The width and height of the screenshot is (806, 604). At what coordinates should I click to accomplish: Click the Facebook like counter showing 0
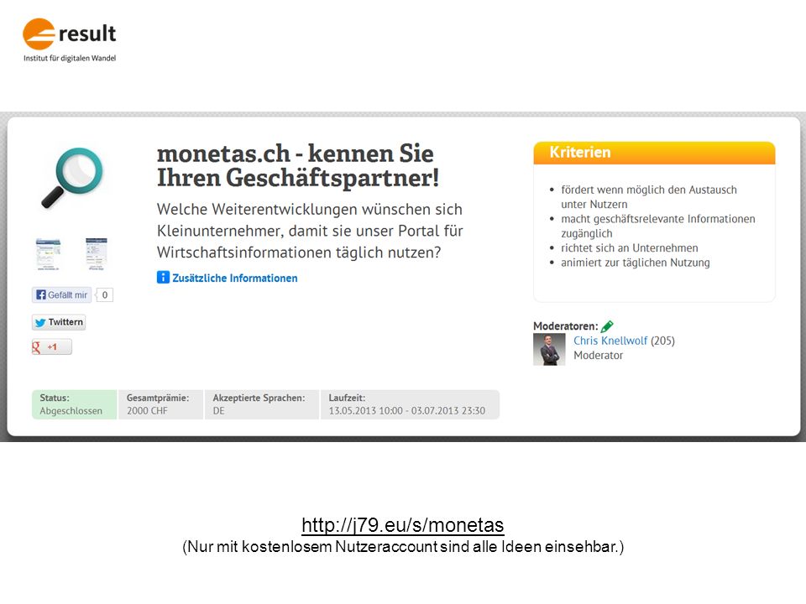coord(104,294)
